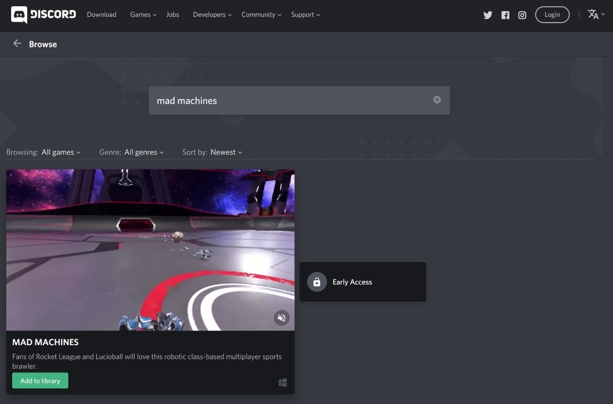
Task: Open the Download page
Action: 101,15
